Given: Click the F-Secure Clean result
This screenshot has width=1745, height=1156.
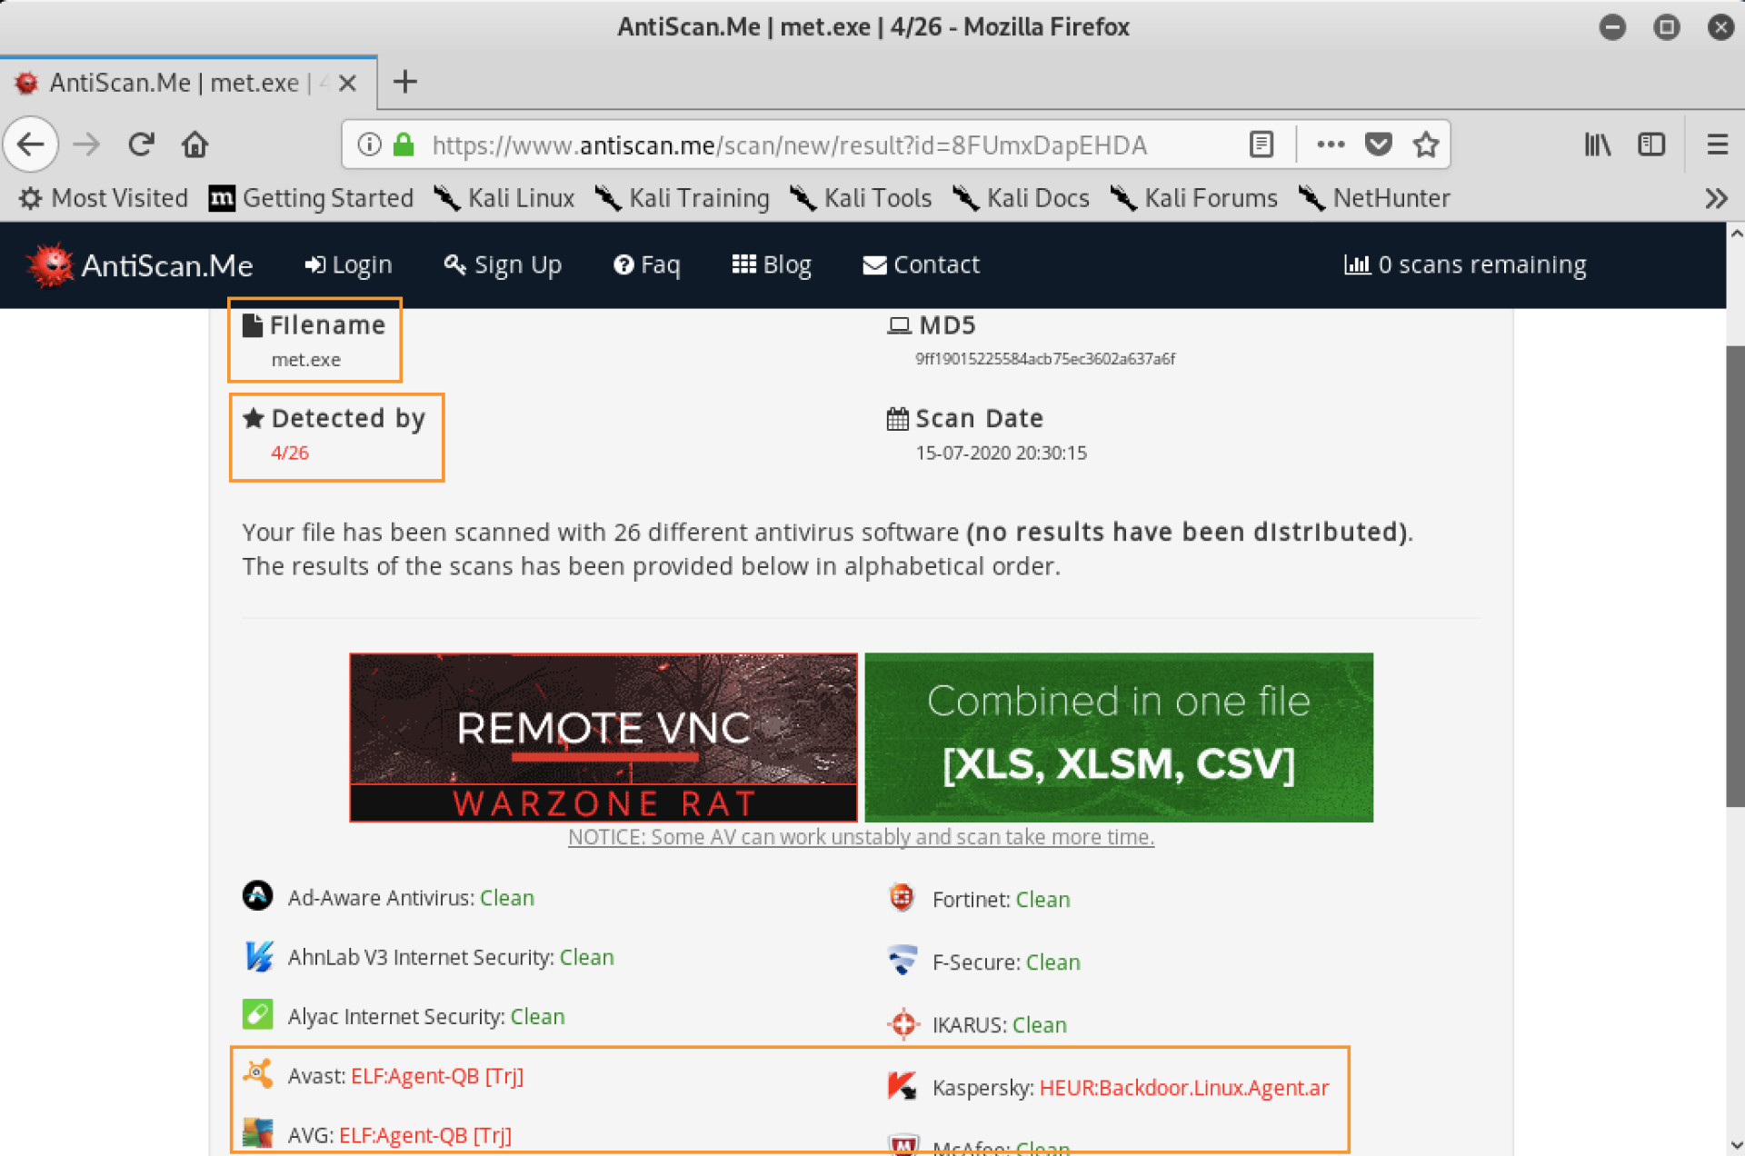Looking at the screenshot, I should pos(1053,962).
